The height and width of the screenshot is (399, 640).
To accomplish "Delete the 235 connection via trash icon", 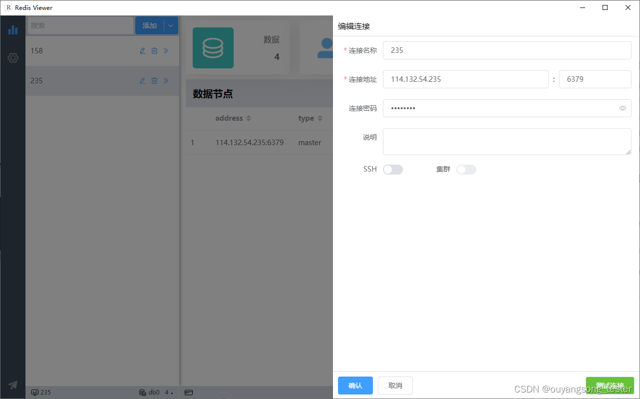I will pyautogui.click(x=154, y=81).
